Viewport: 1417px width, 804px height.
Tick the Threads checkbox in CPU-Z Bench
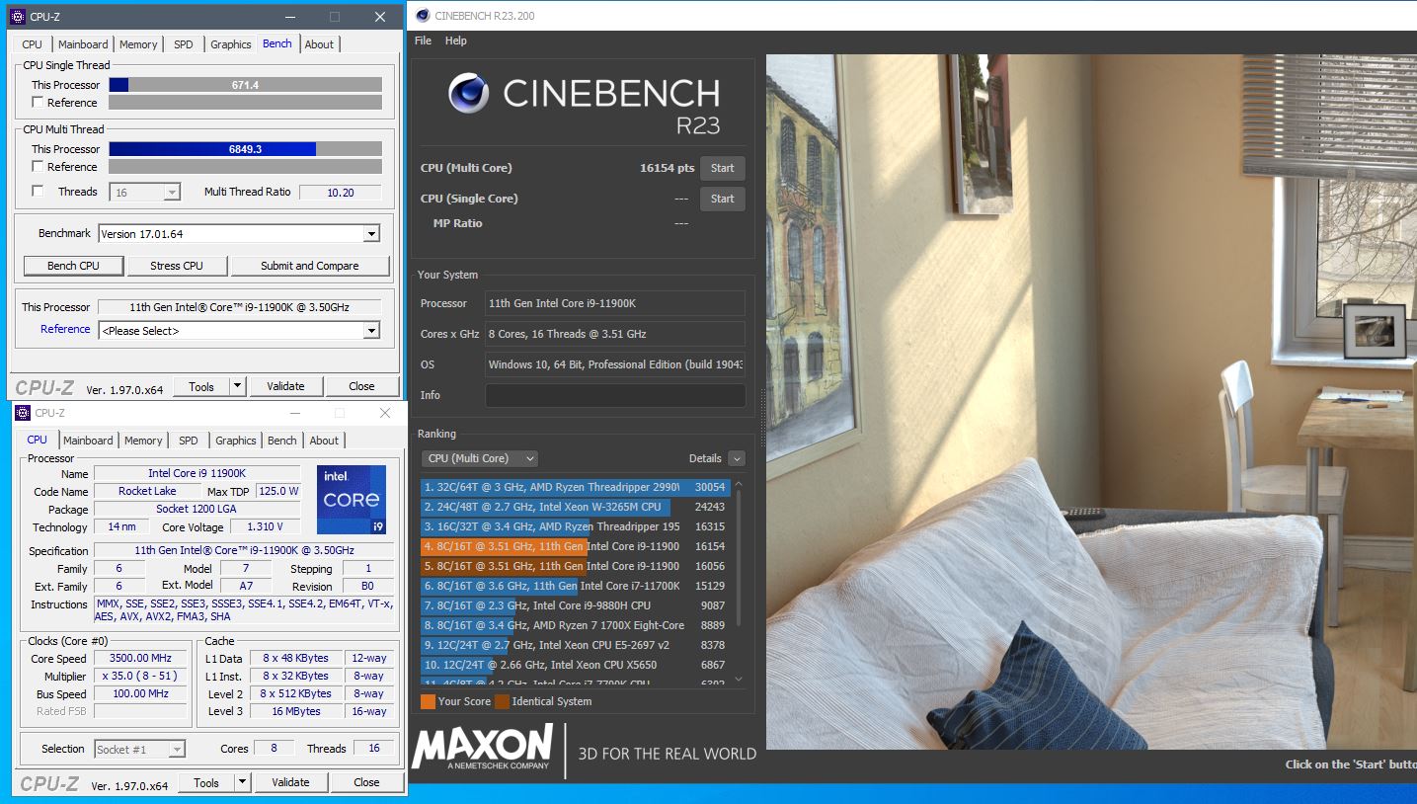click(38, 192)
